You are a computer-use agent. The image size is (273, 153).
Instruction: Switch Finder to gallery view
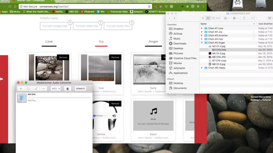[x=218, y=18]
